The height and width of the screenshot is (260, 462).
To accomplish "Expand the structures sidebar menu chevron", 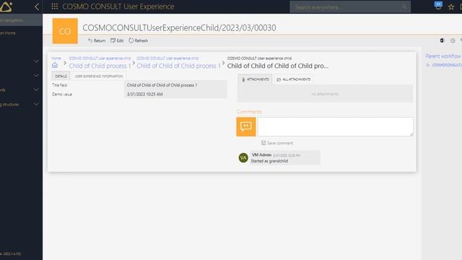I will point(36,104).
